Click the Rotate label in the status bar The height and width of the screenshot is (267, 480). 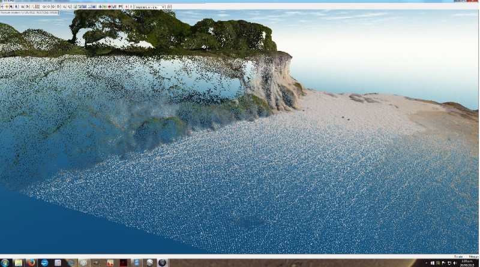pos(458,256)
